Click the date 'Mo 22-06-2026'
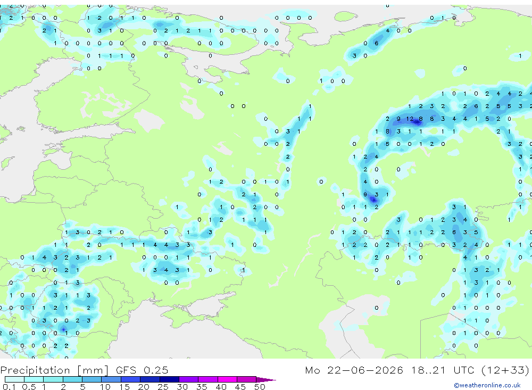Image resolution: width=532 pixels, height=390 pixels. point(354,370)
